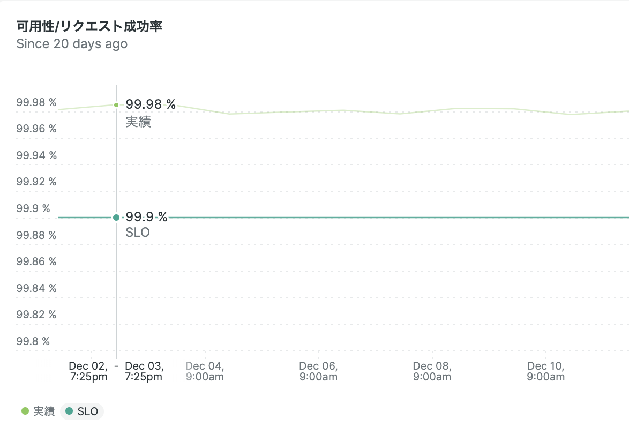This screenshot has width=629, height=434.
Task: Click the Dec 08, 9:00am x-axis label
Action: point(432,371)
